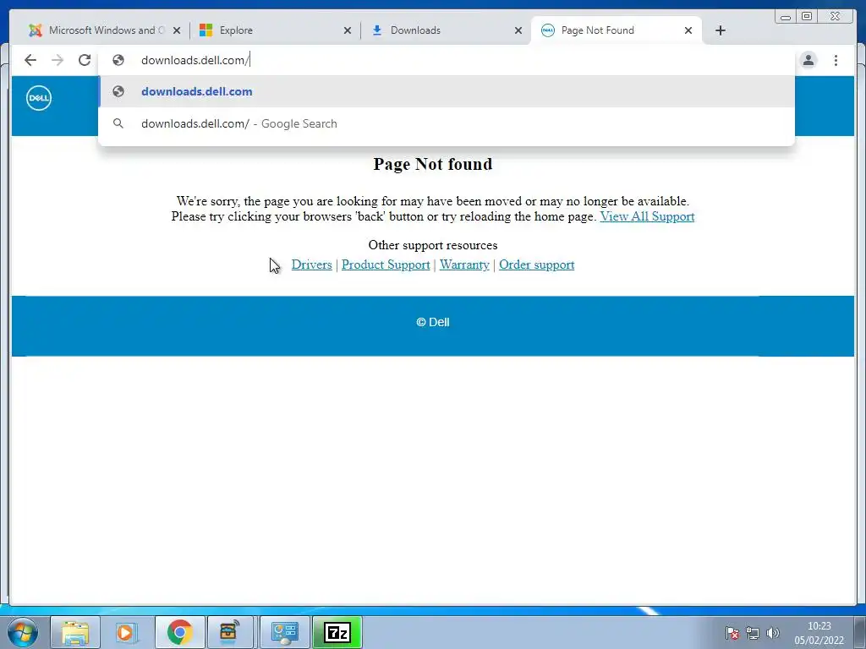Open the Product Support link
866x649 pixels.
[386, 265]
